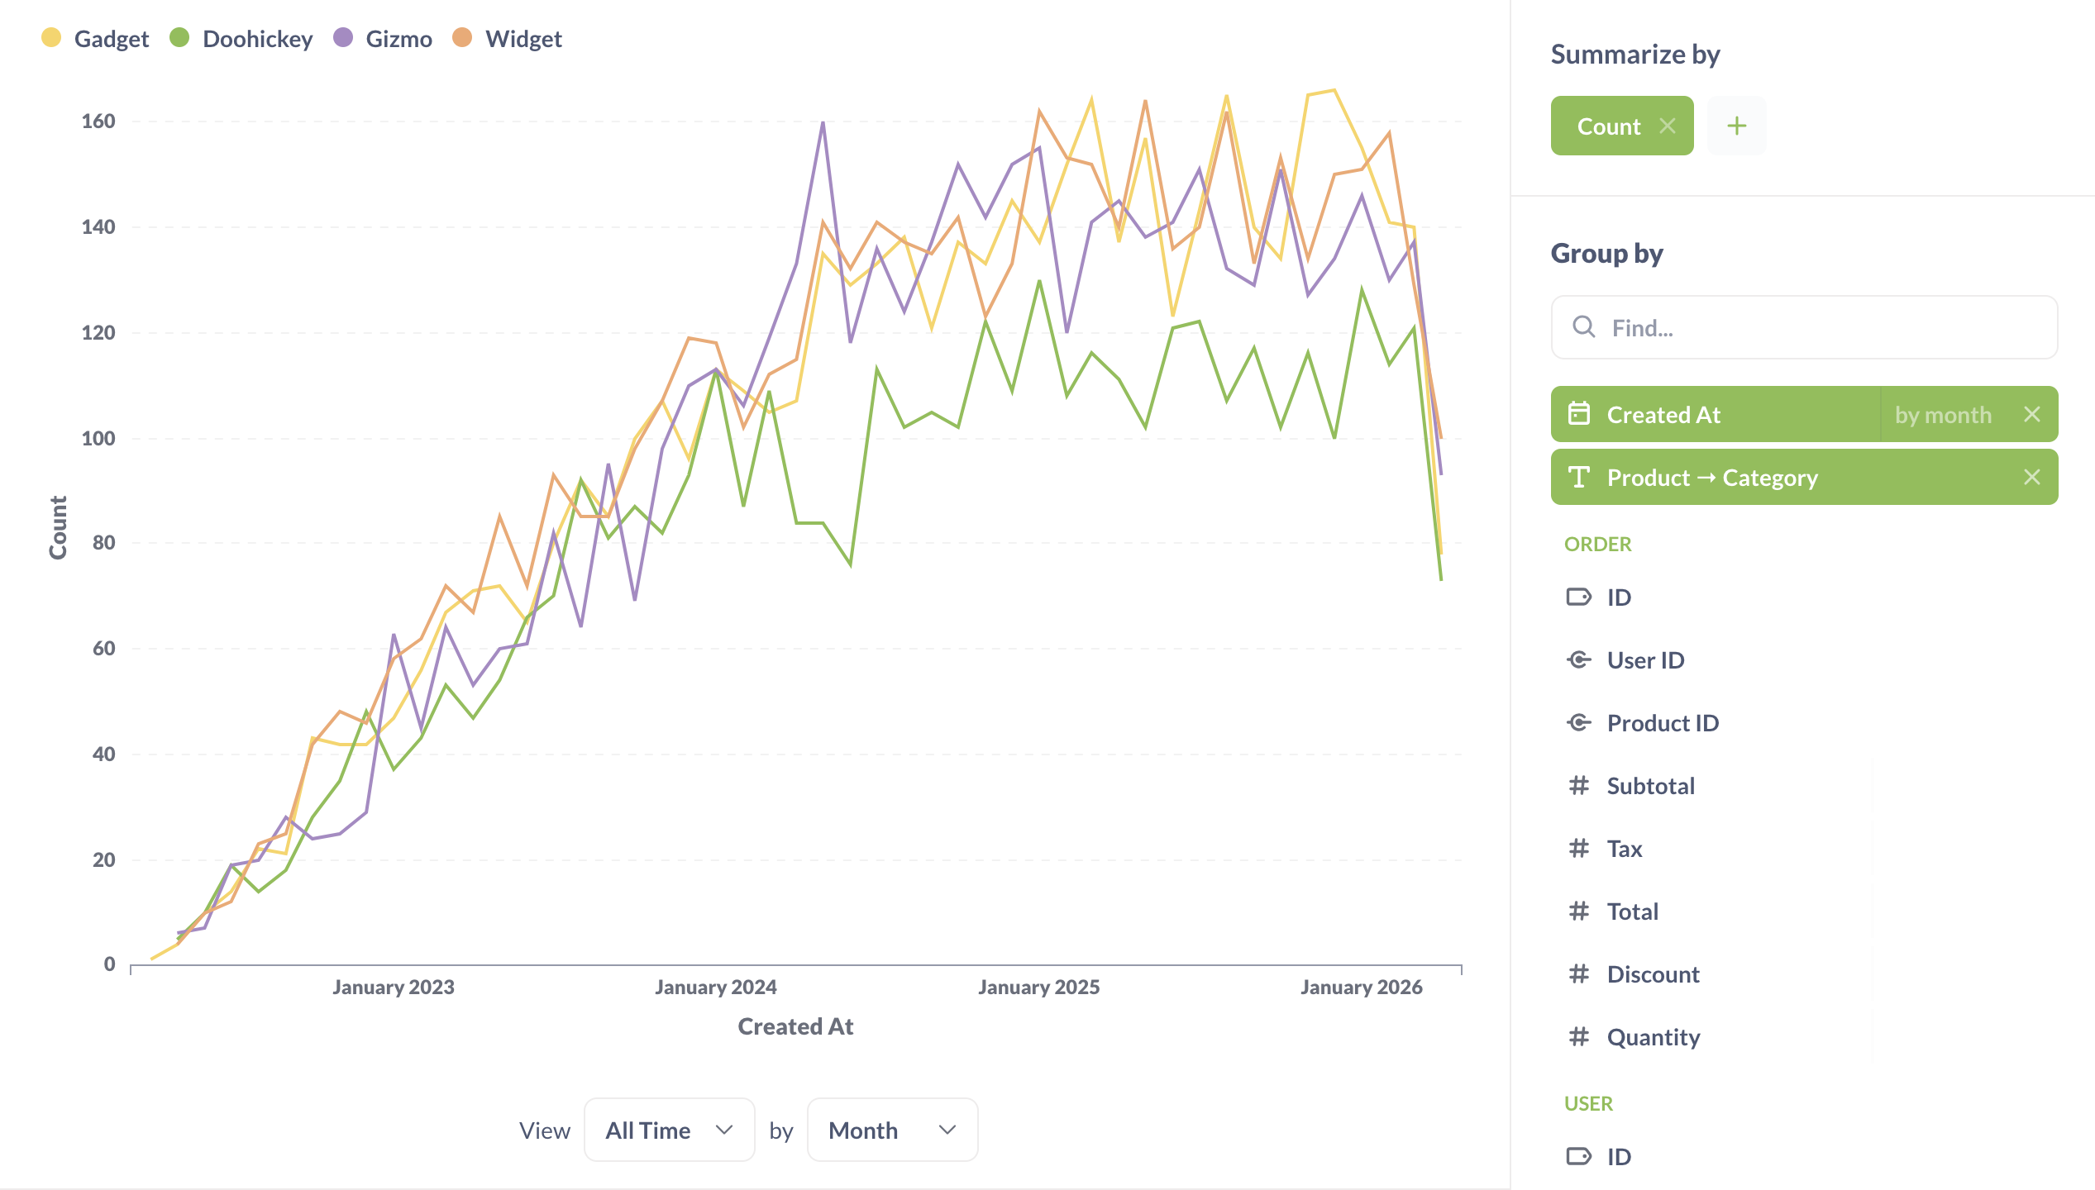Remove the Count summarize metric
2095x1190 pixels.
pyautogui.click(x=1668, y=126)
